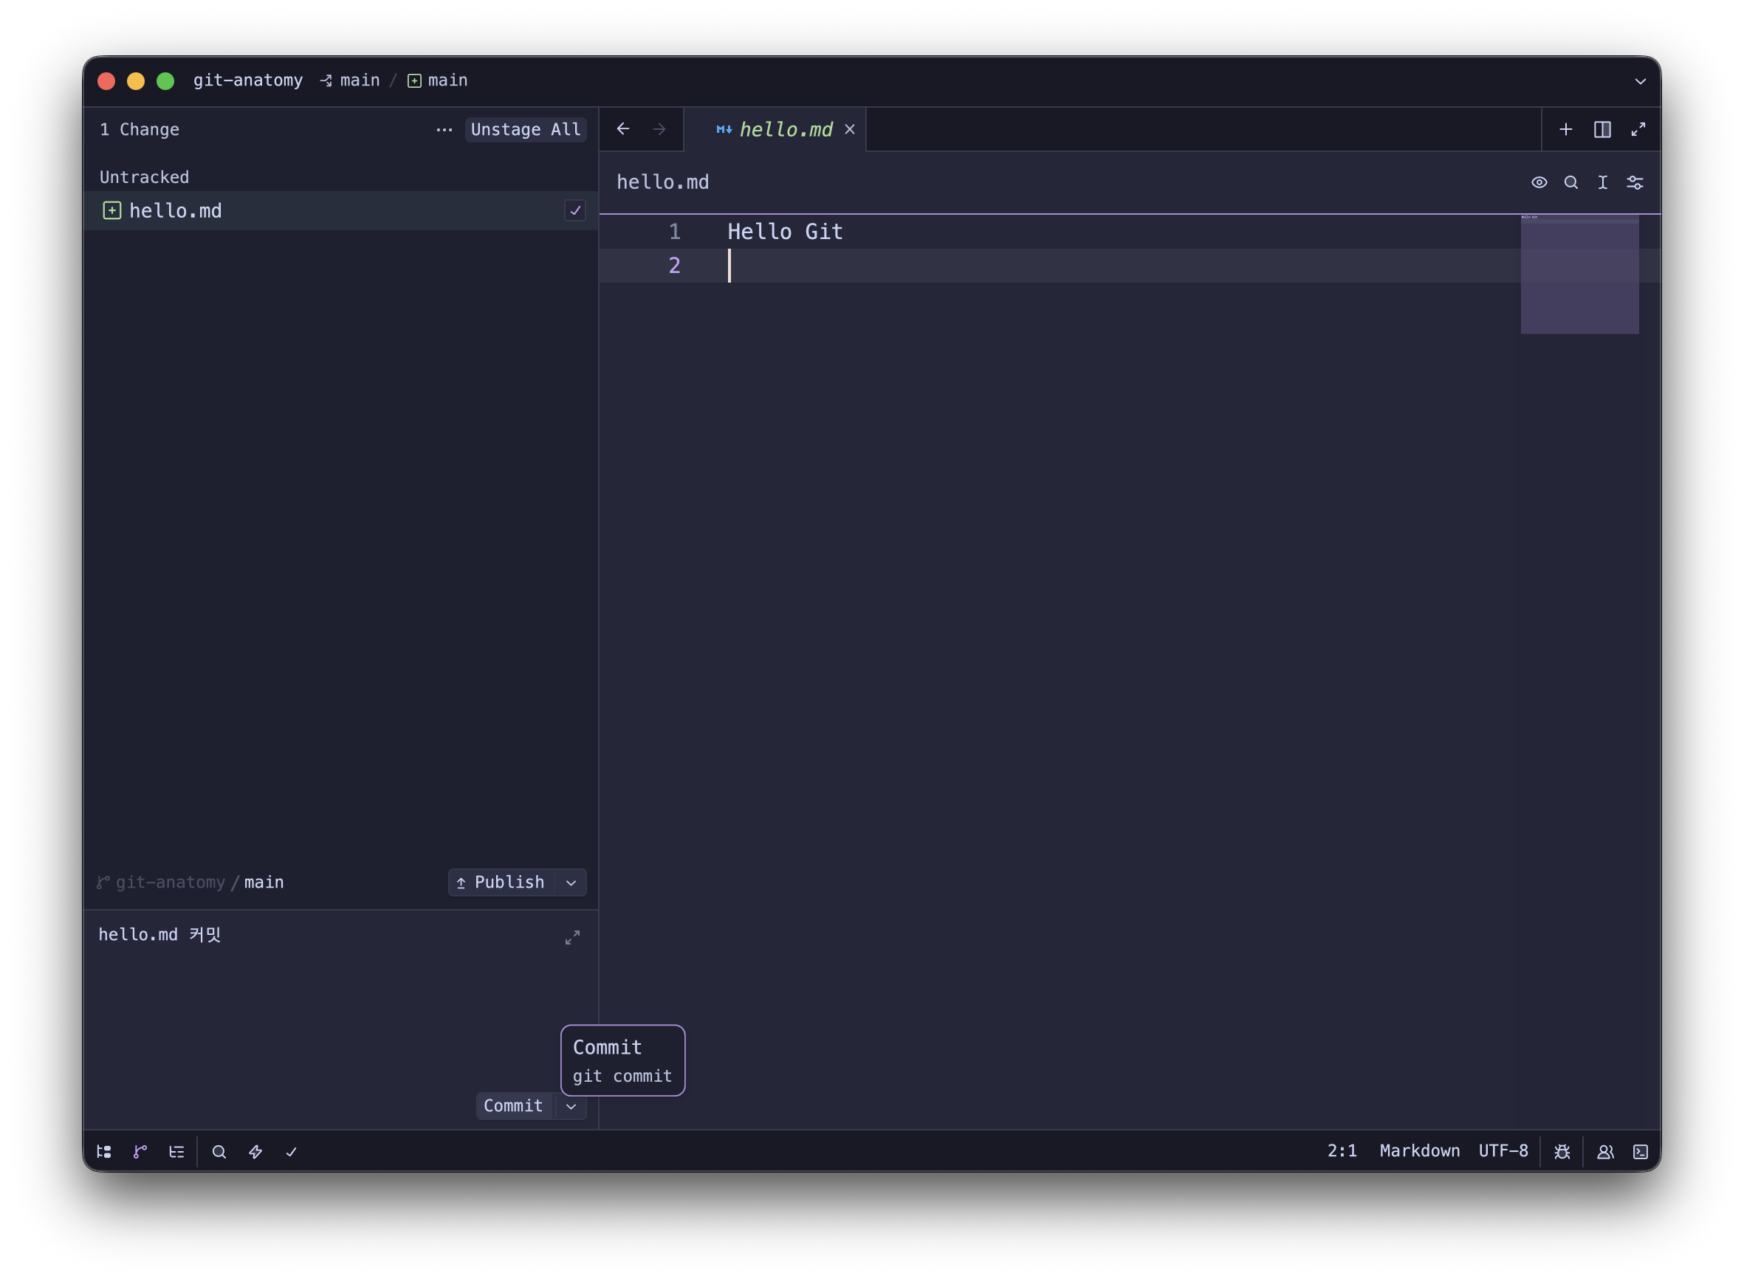Screen dimensions: 1744x1281
Task: Open the outline panel icon
Action: pyautogui.click(x=177, y=1152)
